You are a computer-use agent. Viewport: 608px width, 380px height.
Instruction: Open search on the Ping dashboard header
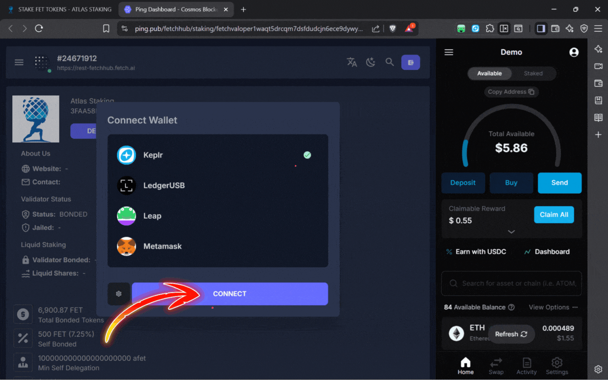pyautogui.click(x=389, y=62)
